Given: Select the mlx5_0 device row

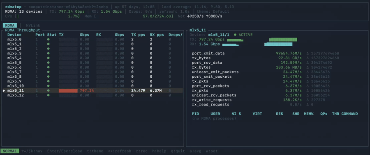Looking at the screenshot, I should tap(93, 39).
